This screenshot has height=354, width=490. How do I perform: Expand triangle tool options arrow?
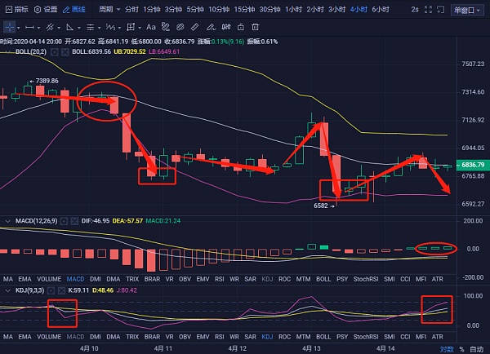pos(79,28)
